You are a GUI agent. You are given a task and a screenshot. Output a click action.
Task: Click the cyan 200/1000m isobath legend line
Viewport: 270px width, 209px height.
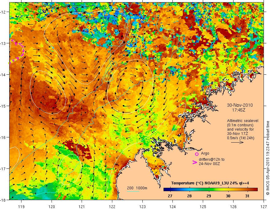pyautogui.click(x=133, y=191)
